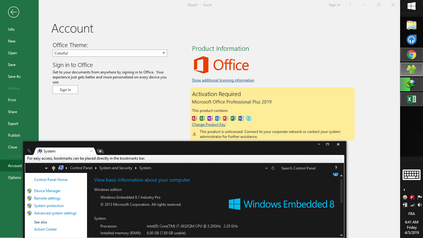Switch to the Internet Download Manager taskbar app
This screenshot has height=238, width=423.
pyautogui.click(x=412, y=84)
